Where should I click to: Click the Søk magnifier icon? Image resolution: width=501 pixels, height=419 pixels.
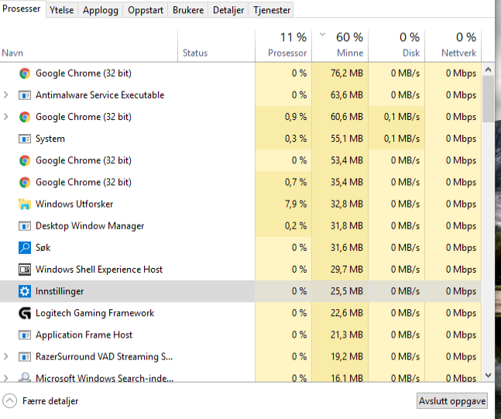(24, 248)
